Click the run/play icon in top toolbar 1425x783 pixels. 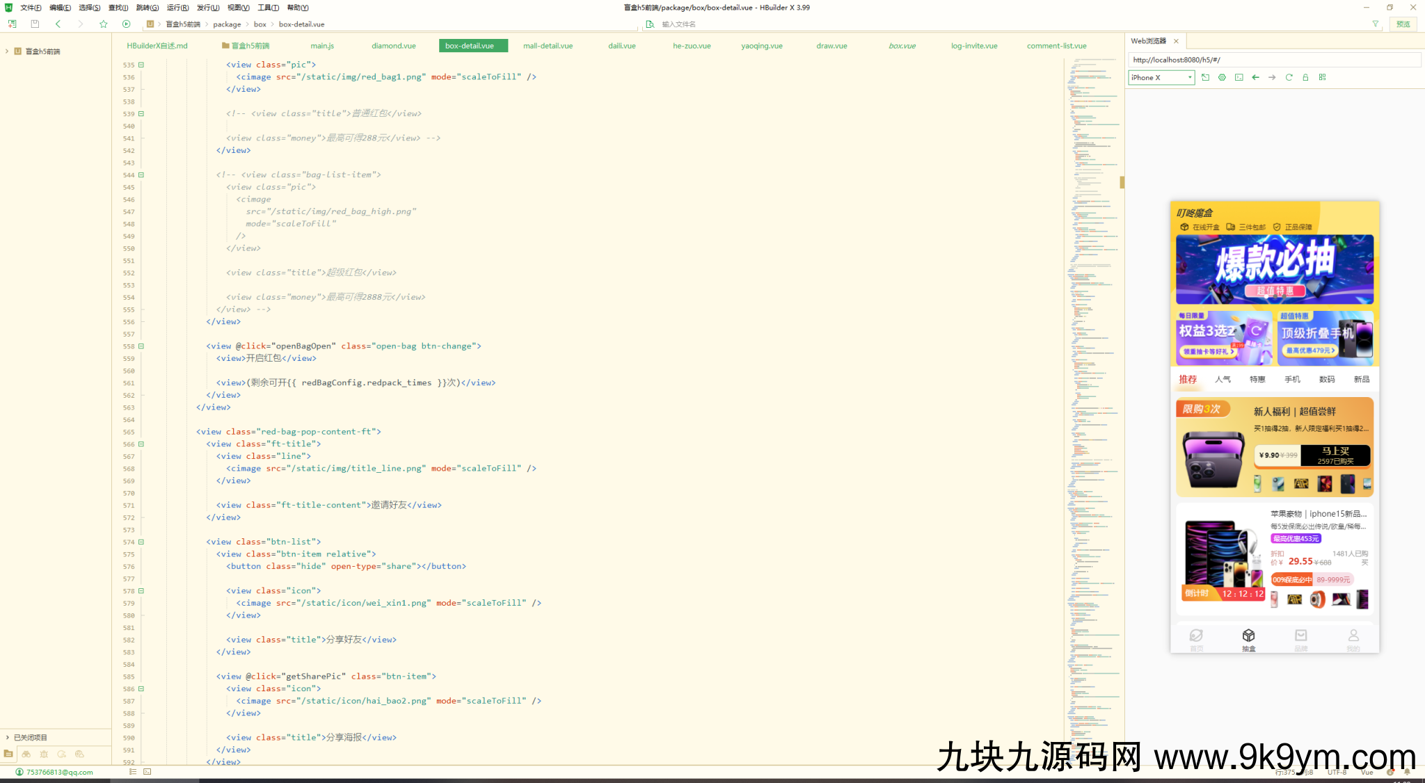pyautogui.click(x=126, y=24)
